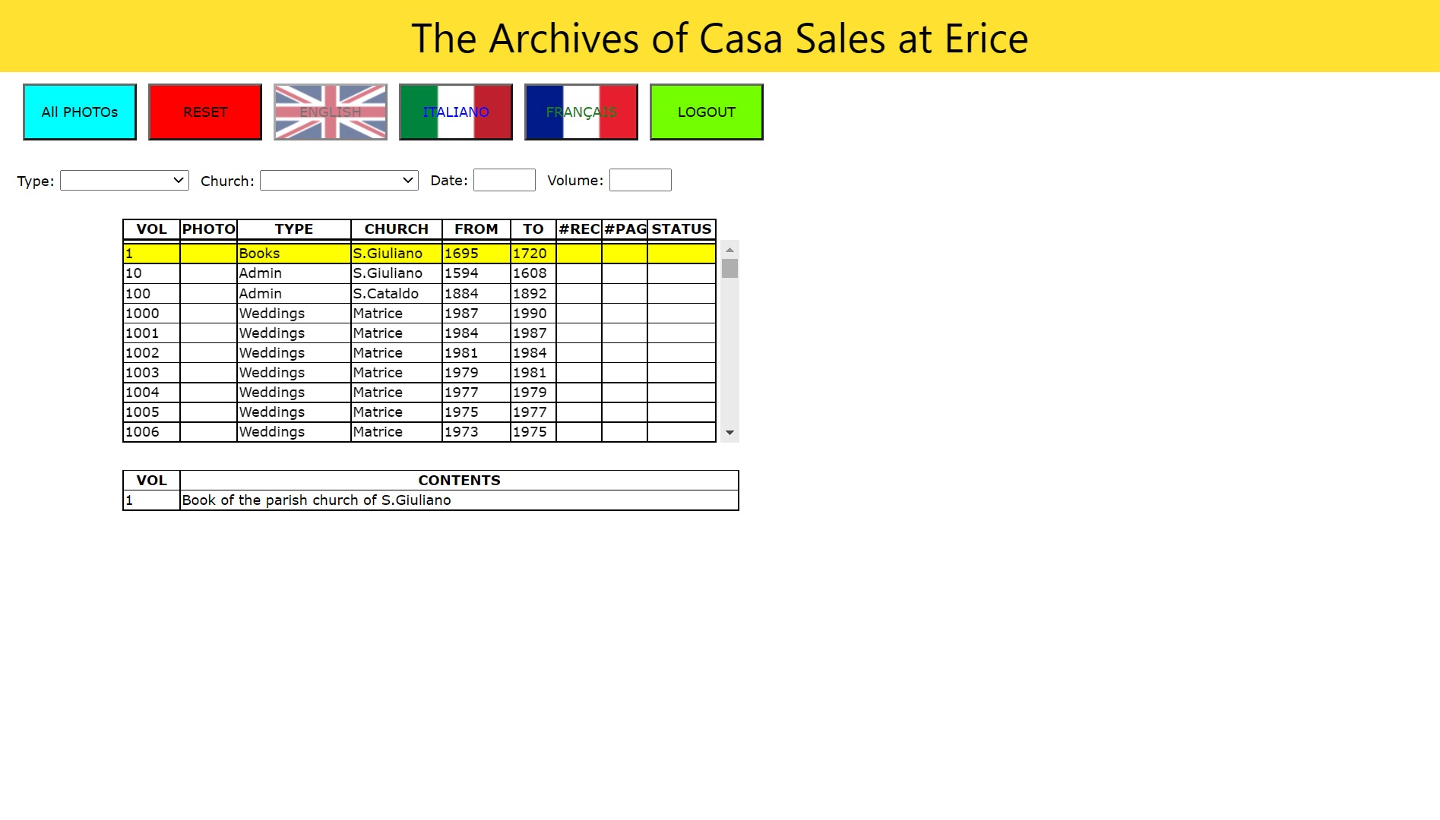
Task: Grab the table's vertical scrollbar thumb
Action: pyautogui.click(x=729, y=269)
